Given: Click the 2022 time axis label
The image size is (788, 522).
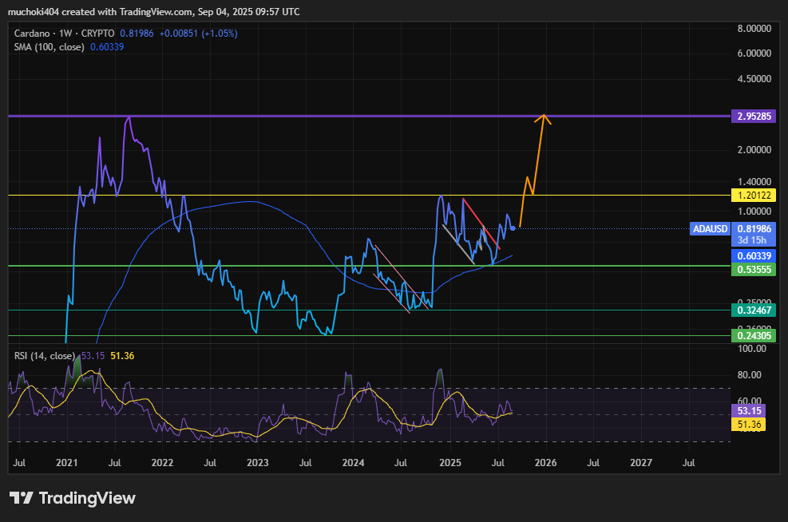Looking at the screenshot, I should pyautogui.click(x=162, y=462).
